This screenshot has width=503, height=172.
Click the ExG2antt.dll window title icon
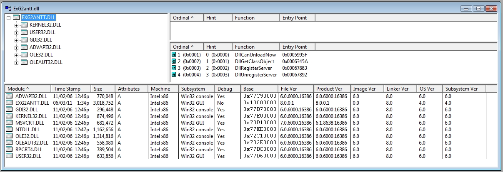click(8, 8)
